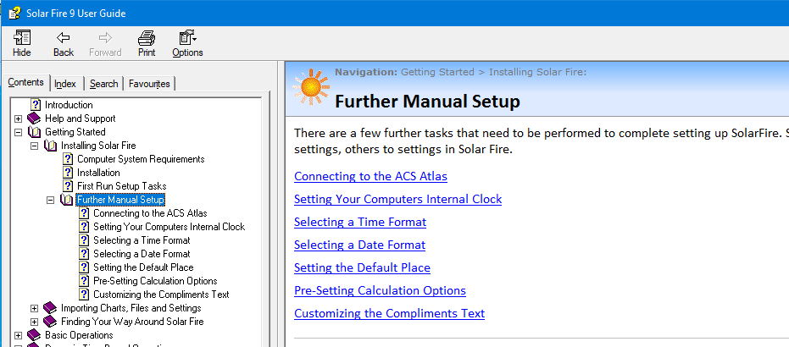The image size is (789, 347).
Task: Click the Selecting a Date Format tree icon
Action: [84, 254]
